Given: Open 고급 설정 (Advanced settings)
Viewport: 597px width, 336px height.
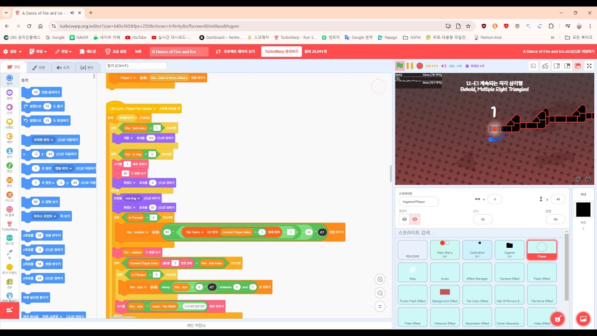Looking at the screenshot, I should [x=116, y=51].
